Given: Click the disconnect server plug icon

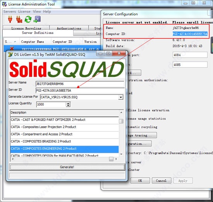Looking at the screenshot, I should click(19, 19).
